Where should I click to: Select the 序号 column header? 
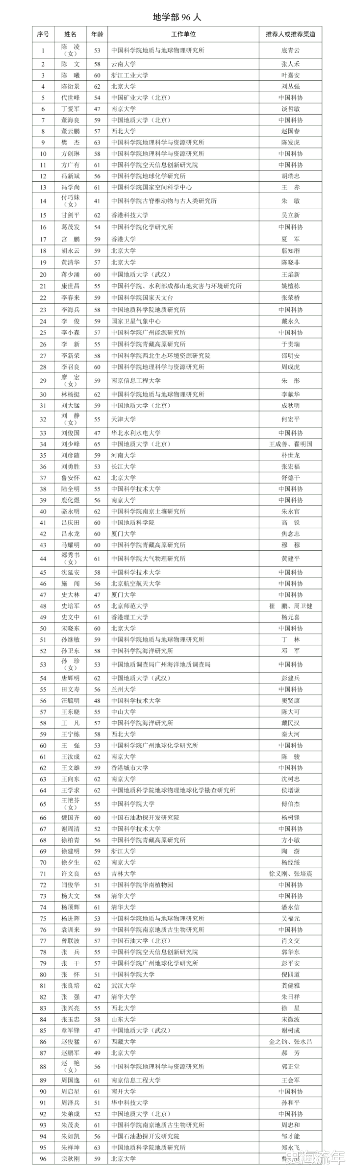[x=43, y=34]
